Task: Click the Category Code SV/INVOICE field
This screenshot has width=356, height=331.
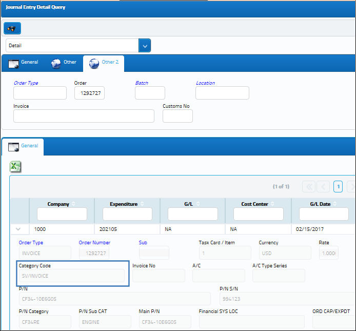Action: coord(71,276)
